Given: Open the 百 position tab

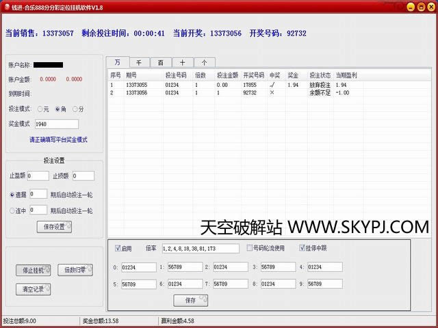Looking at the screenshot, I should coord(160,61).
